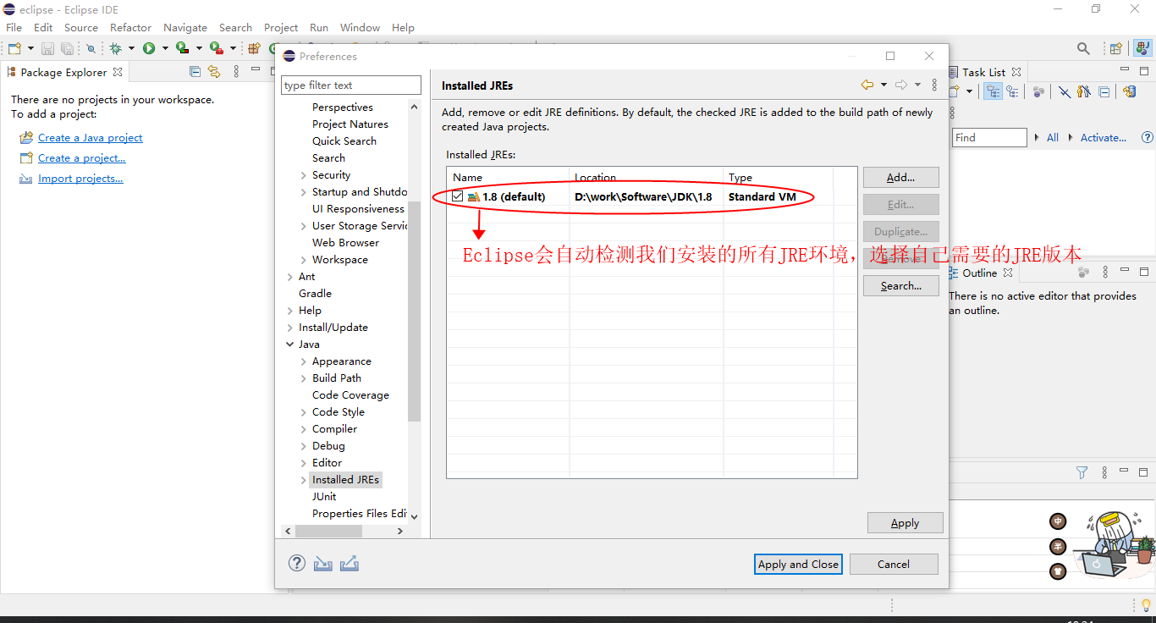Click Activate... link in Task List
Screen dimensions: 1156x623
(x=1104, y=137)
